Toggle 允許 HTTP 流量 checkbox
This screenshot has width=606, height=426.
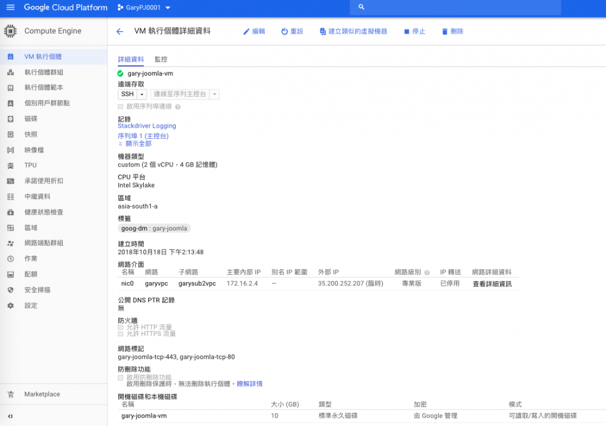coord(121,327)
